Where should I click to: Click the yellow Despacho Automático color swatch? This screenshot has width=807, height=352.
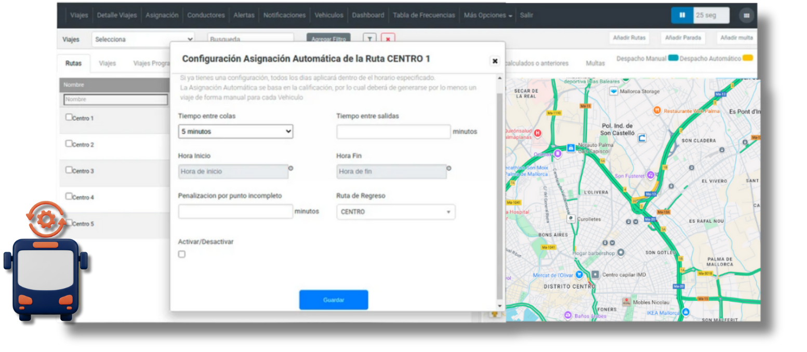click(748, 59)
